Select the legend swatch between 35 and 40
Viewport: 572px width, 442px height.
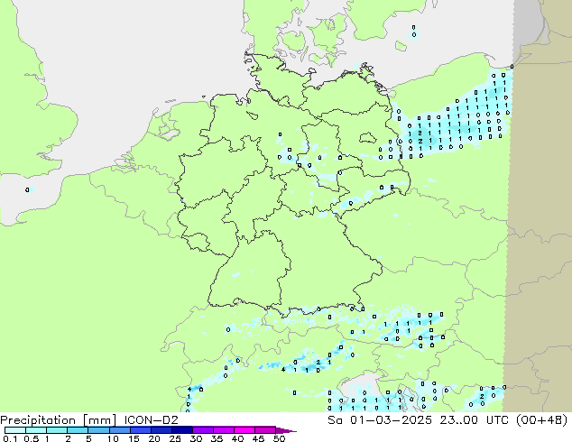(223, 430)
